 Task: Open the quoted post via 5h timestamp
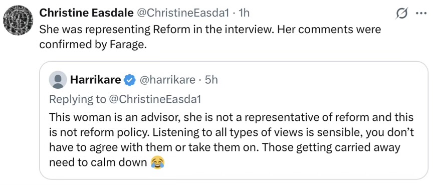click(211, 80)
